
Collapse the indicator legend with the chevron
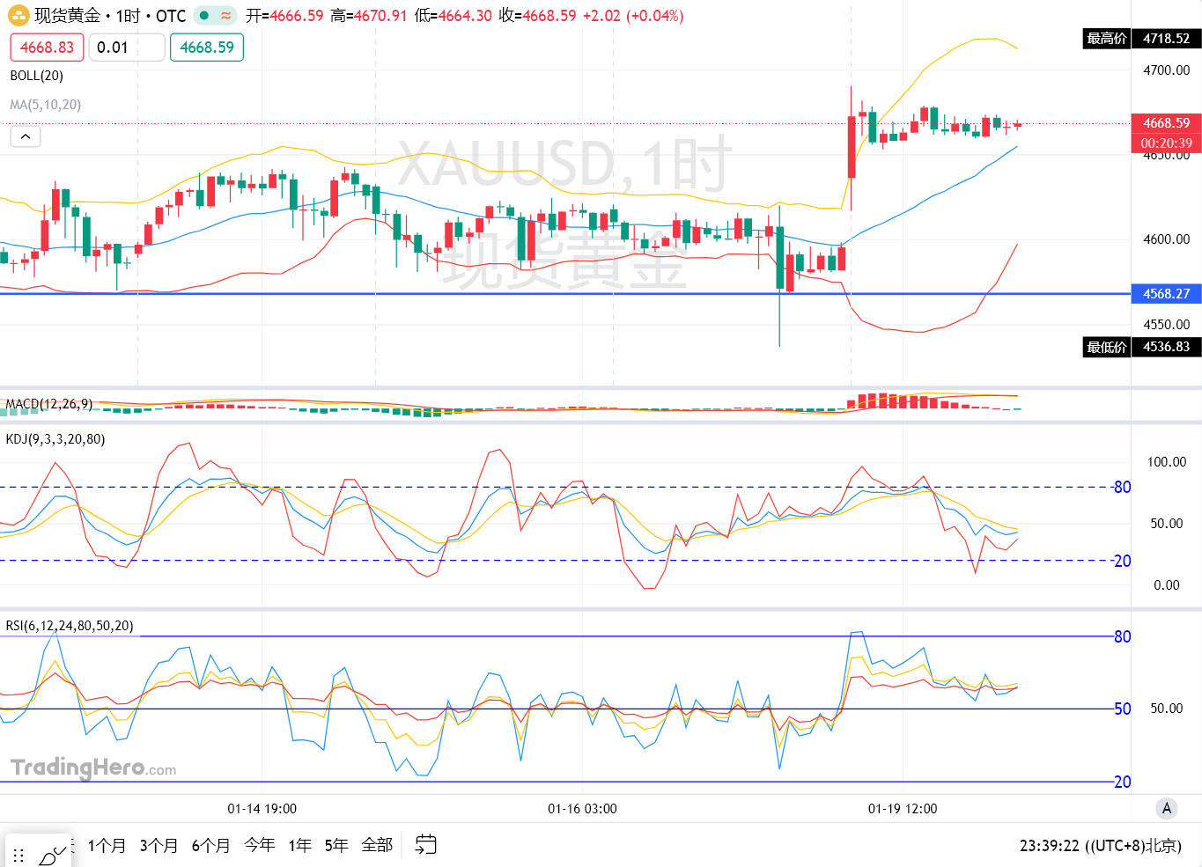coord(26,136)
